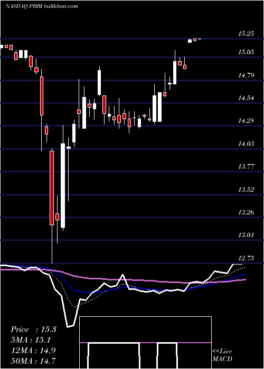Click the 15.25 price axis label
264x369 pixels.
[246, 34]
